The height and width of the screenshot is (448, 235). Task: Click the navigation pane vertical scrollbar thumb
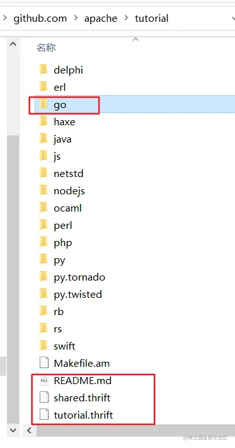point(13,280)
